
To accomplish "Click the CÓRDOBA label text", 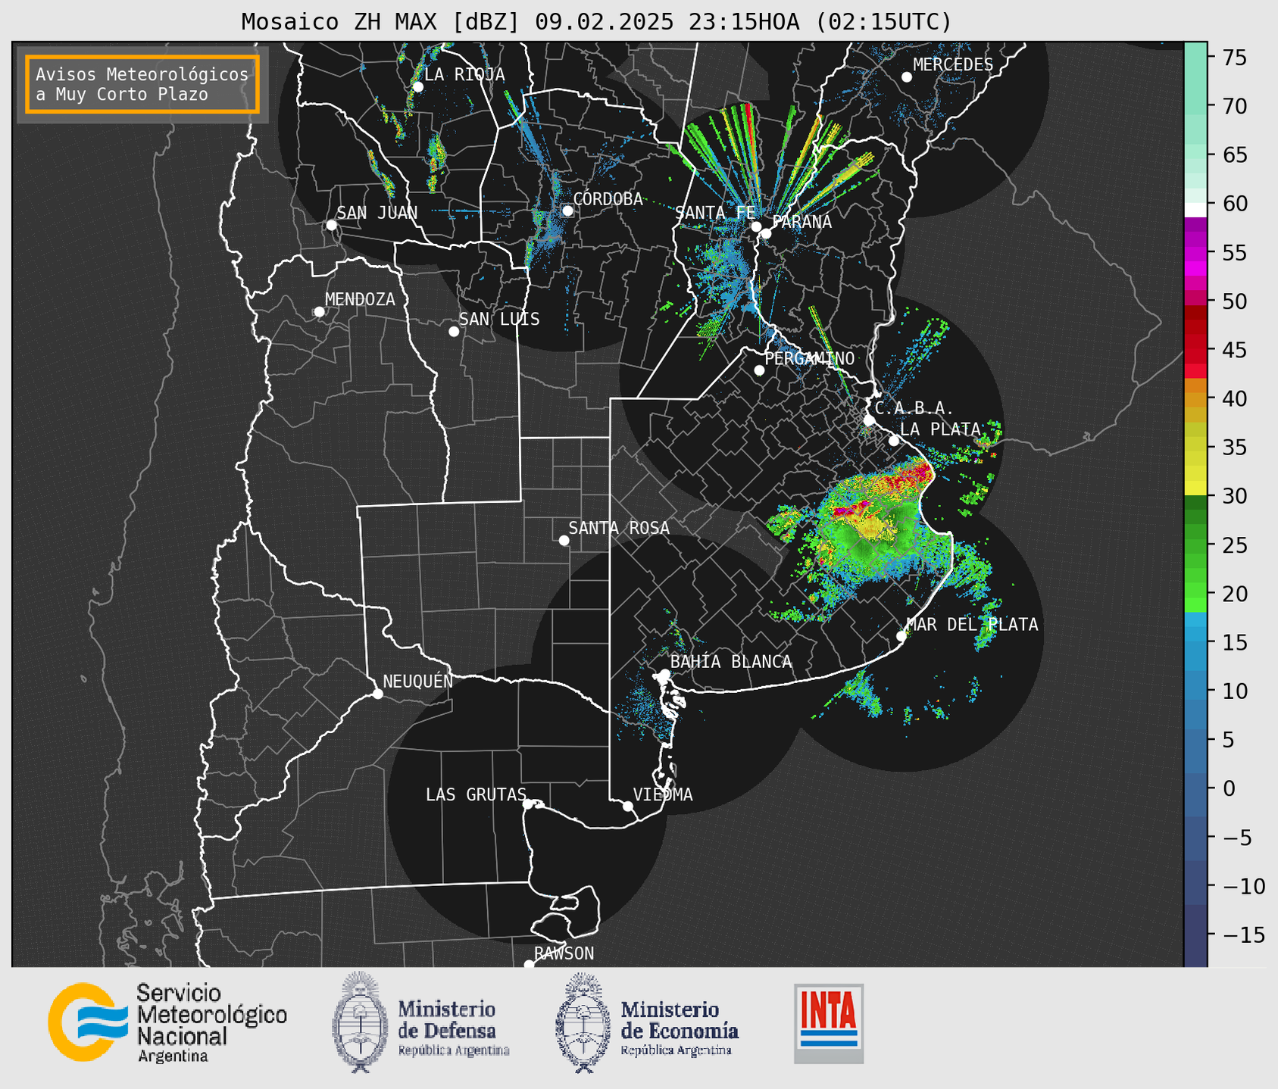I will pyautogui.click(x=608, y=199).
